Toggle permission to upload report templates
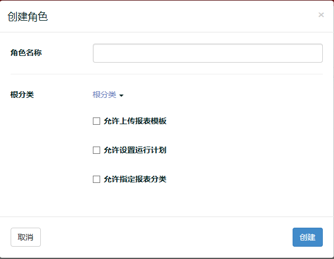This screenshot has height=259, width=334. click(x=96, y=121)
